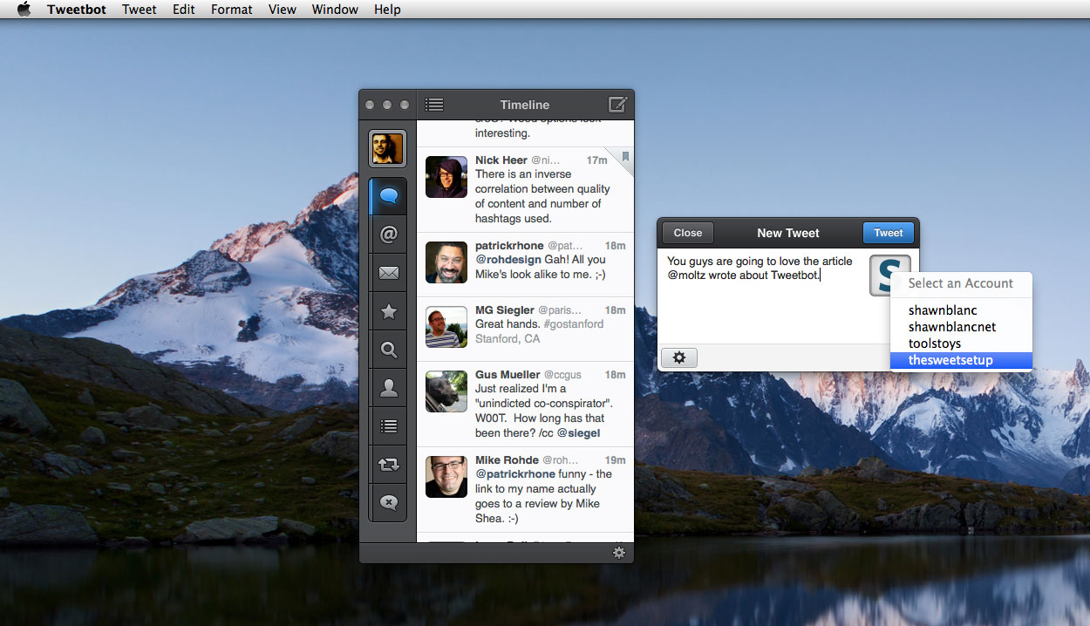Choose thesweetsetup account from list
This screenshot has width=1090, height=626.
tap(950, 360)
